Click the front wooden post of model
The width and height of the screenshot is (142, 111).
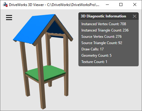click(x=41, y=76)
